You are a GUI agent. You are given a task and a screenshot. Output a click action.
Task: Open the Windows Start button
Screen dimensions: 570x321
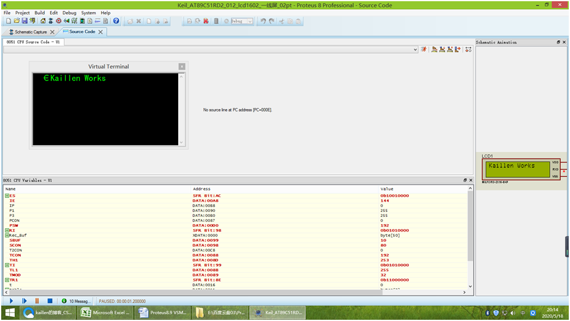[x=10, y=312]
